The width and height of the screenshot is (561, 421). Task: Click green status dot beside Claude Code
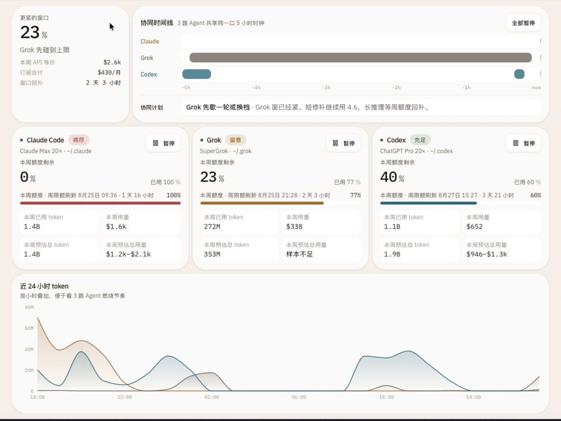[21, 140]
